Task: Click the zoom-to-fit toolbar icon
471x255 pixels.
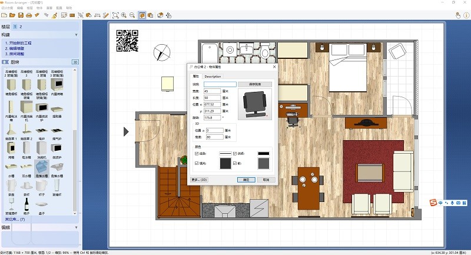Action: (115, 14)
